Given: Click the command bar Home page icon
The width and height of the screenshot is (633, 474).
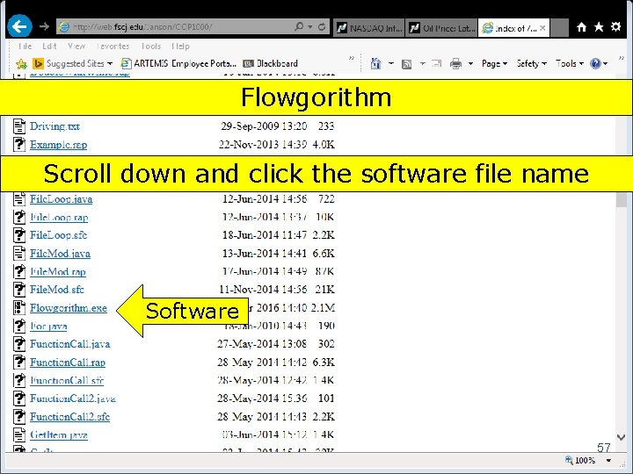Looking at the screenshot, I should click(x=376, y=64).
